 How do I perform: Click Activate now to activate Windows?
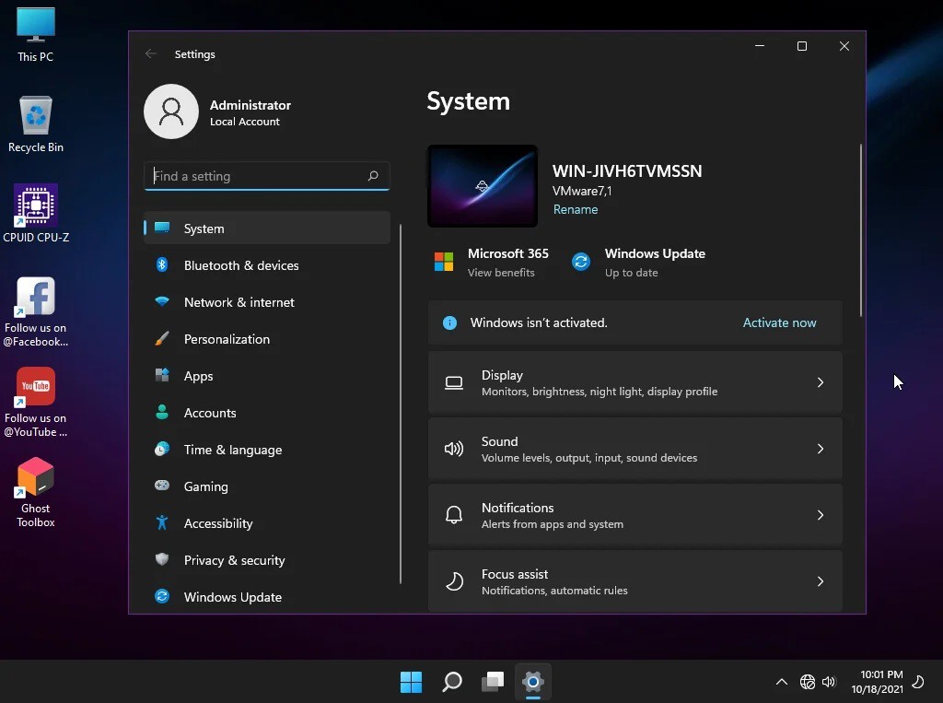[x=779, y=322]
